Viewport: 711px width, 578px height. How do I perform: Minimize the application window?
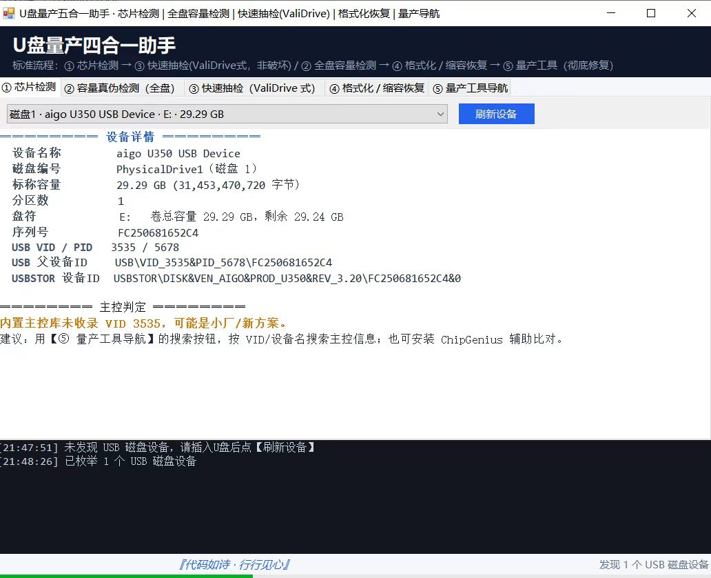pyautogui.click(x=611, y=13)
